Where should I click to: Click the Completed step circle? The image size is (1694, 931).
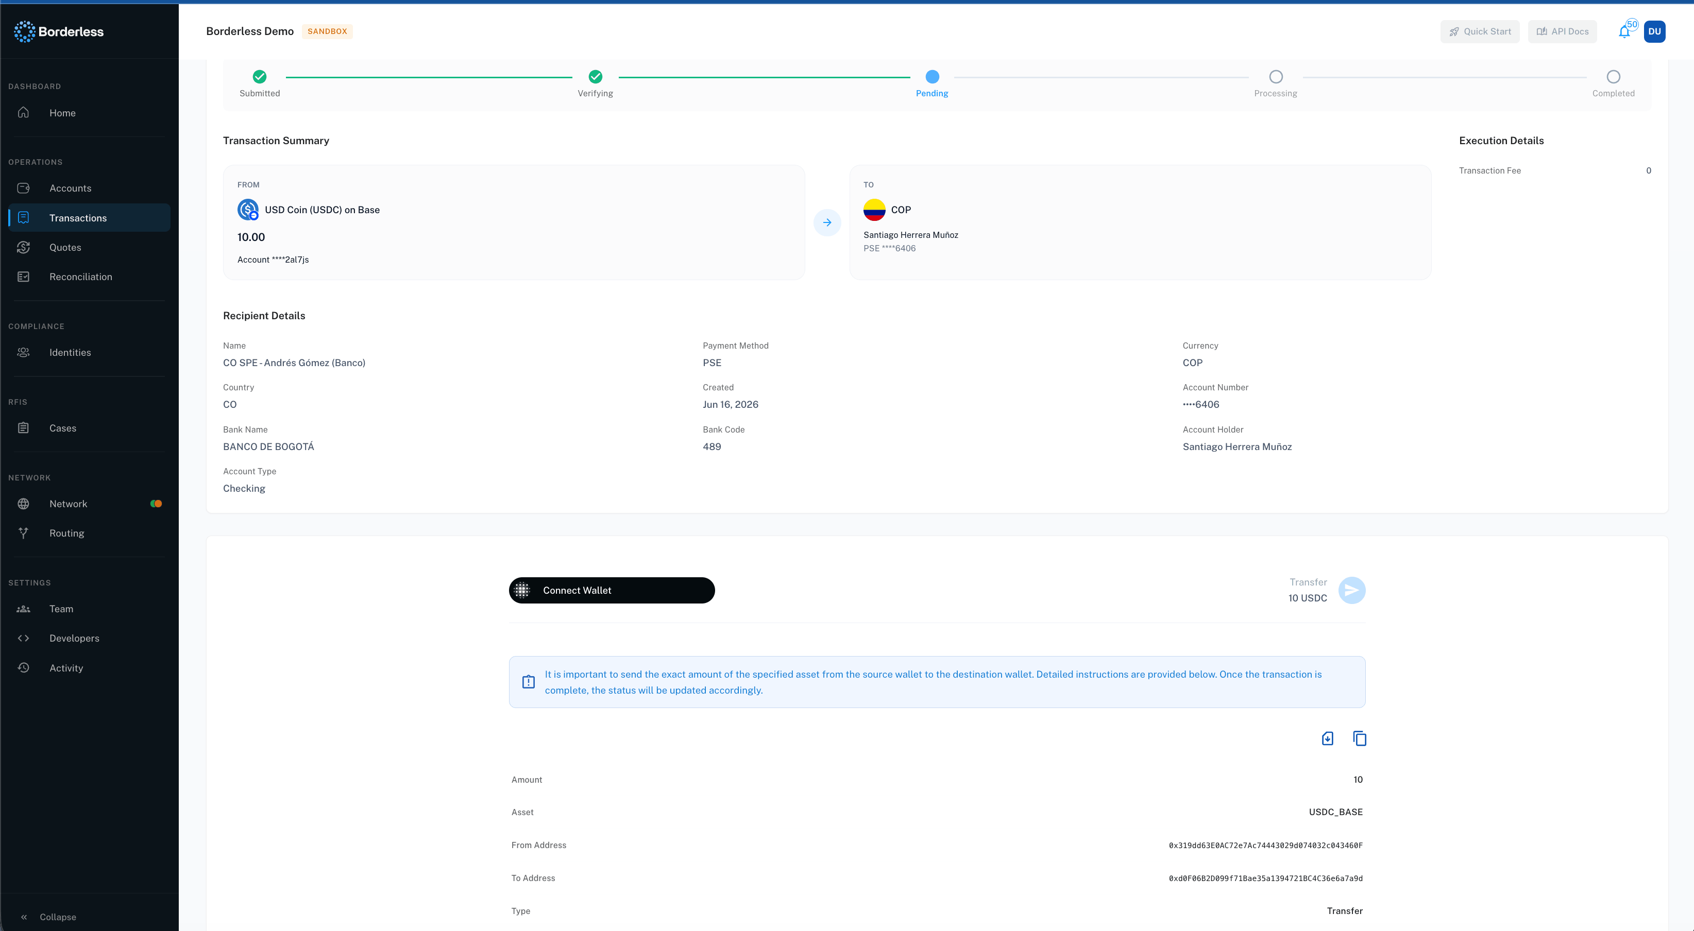(1613, 77)
